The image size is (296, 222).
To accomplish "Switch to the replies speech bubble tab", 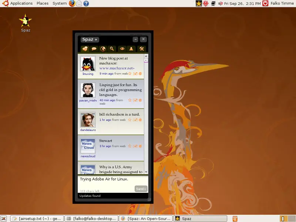I will tap(94, 49).
